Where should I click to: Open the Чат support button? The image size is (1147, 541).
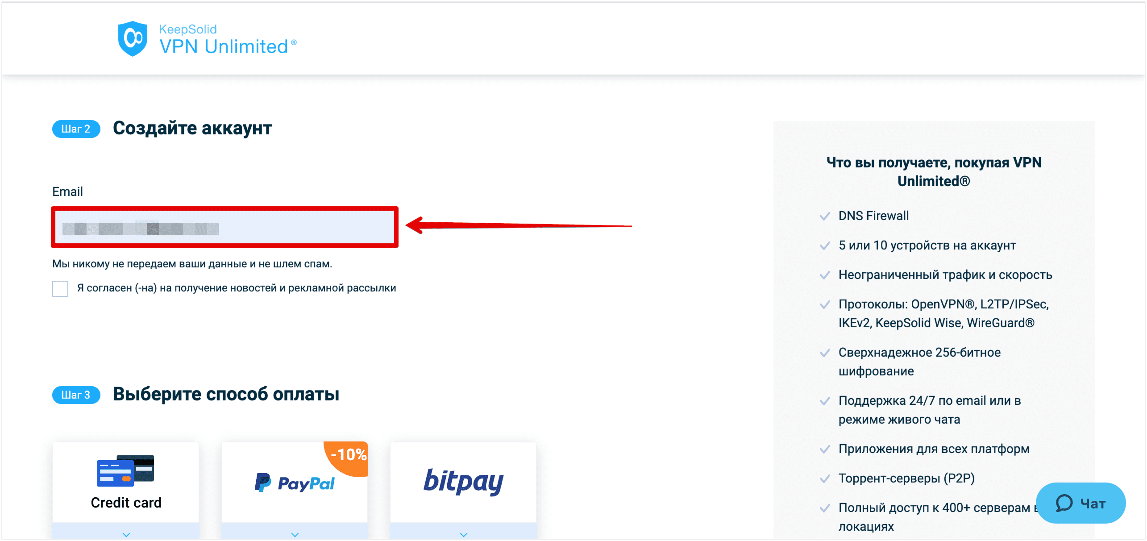coord(1081,503)
